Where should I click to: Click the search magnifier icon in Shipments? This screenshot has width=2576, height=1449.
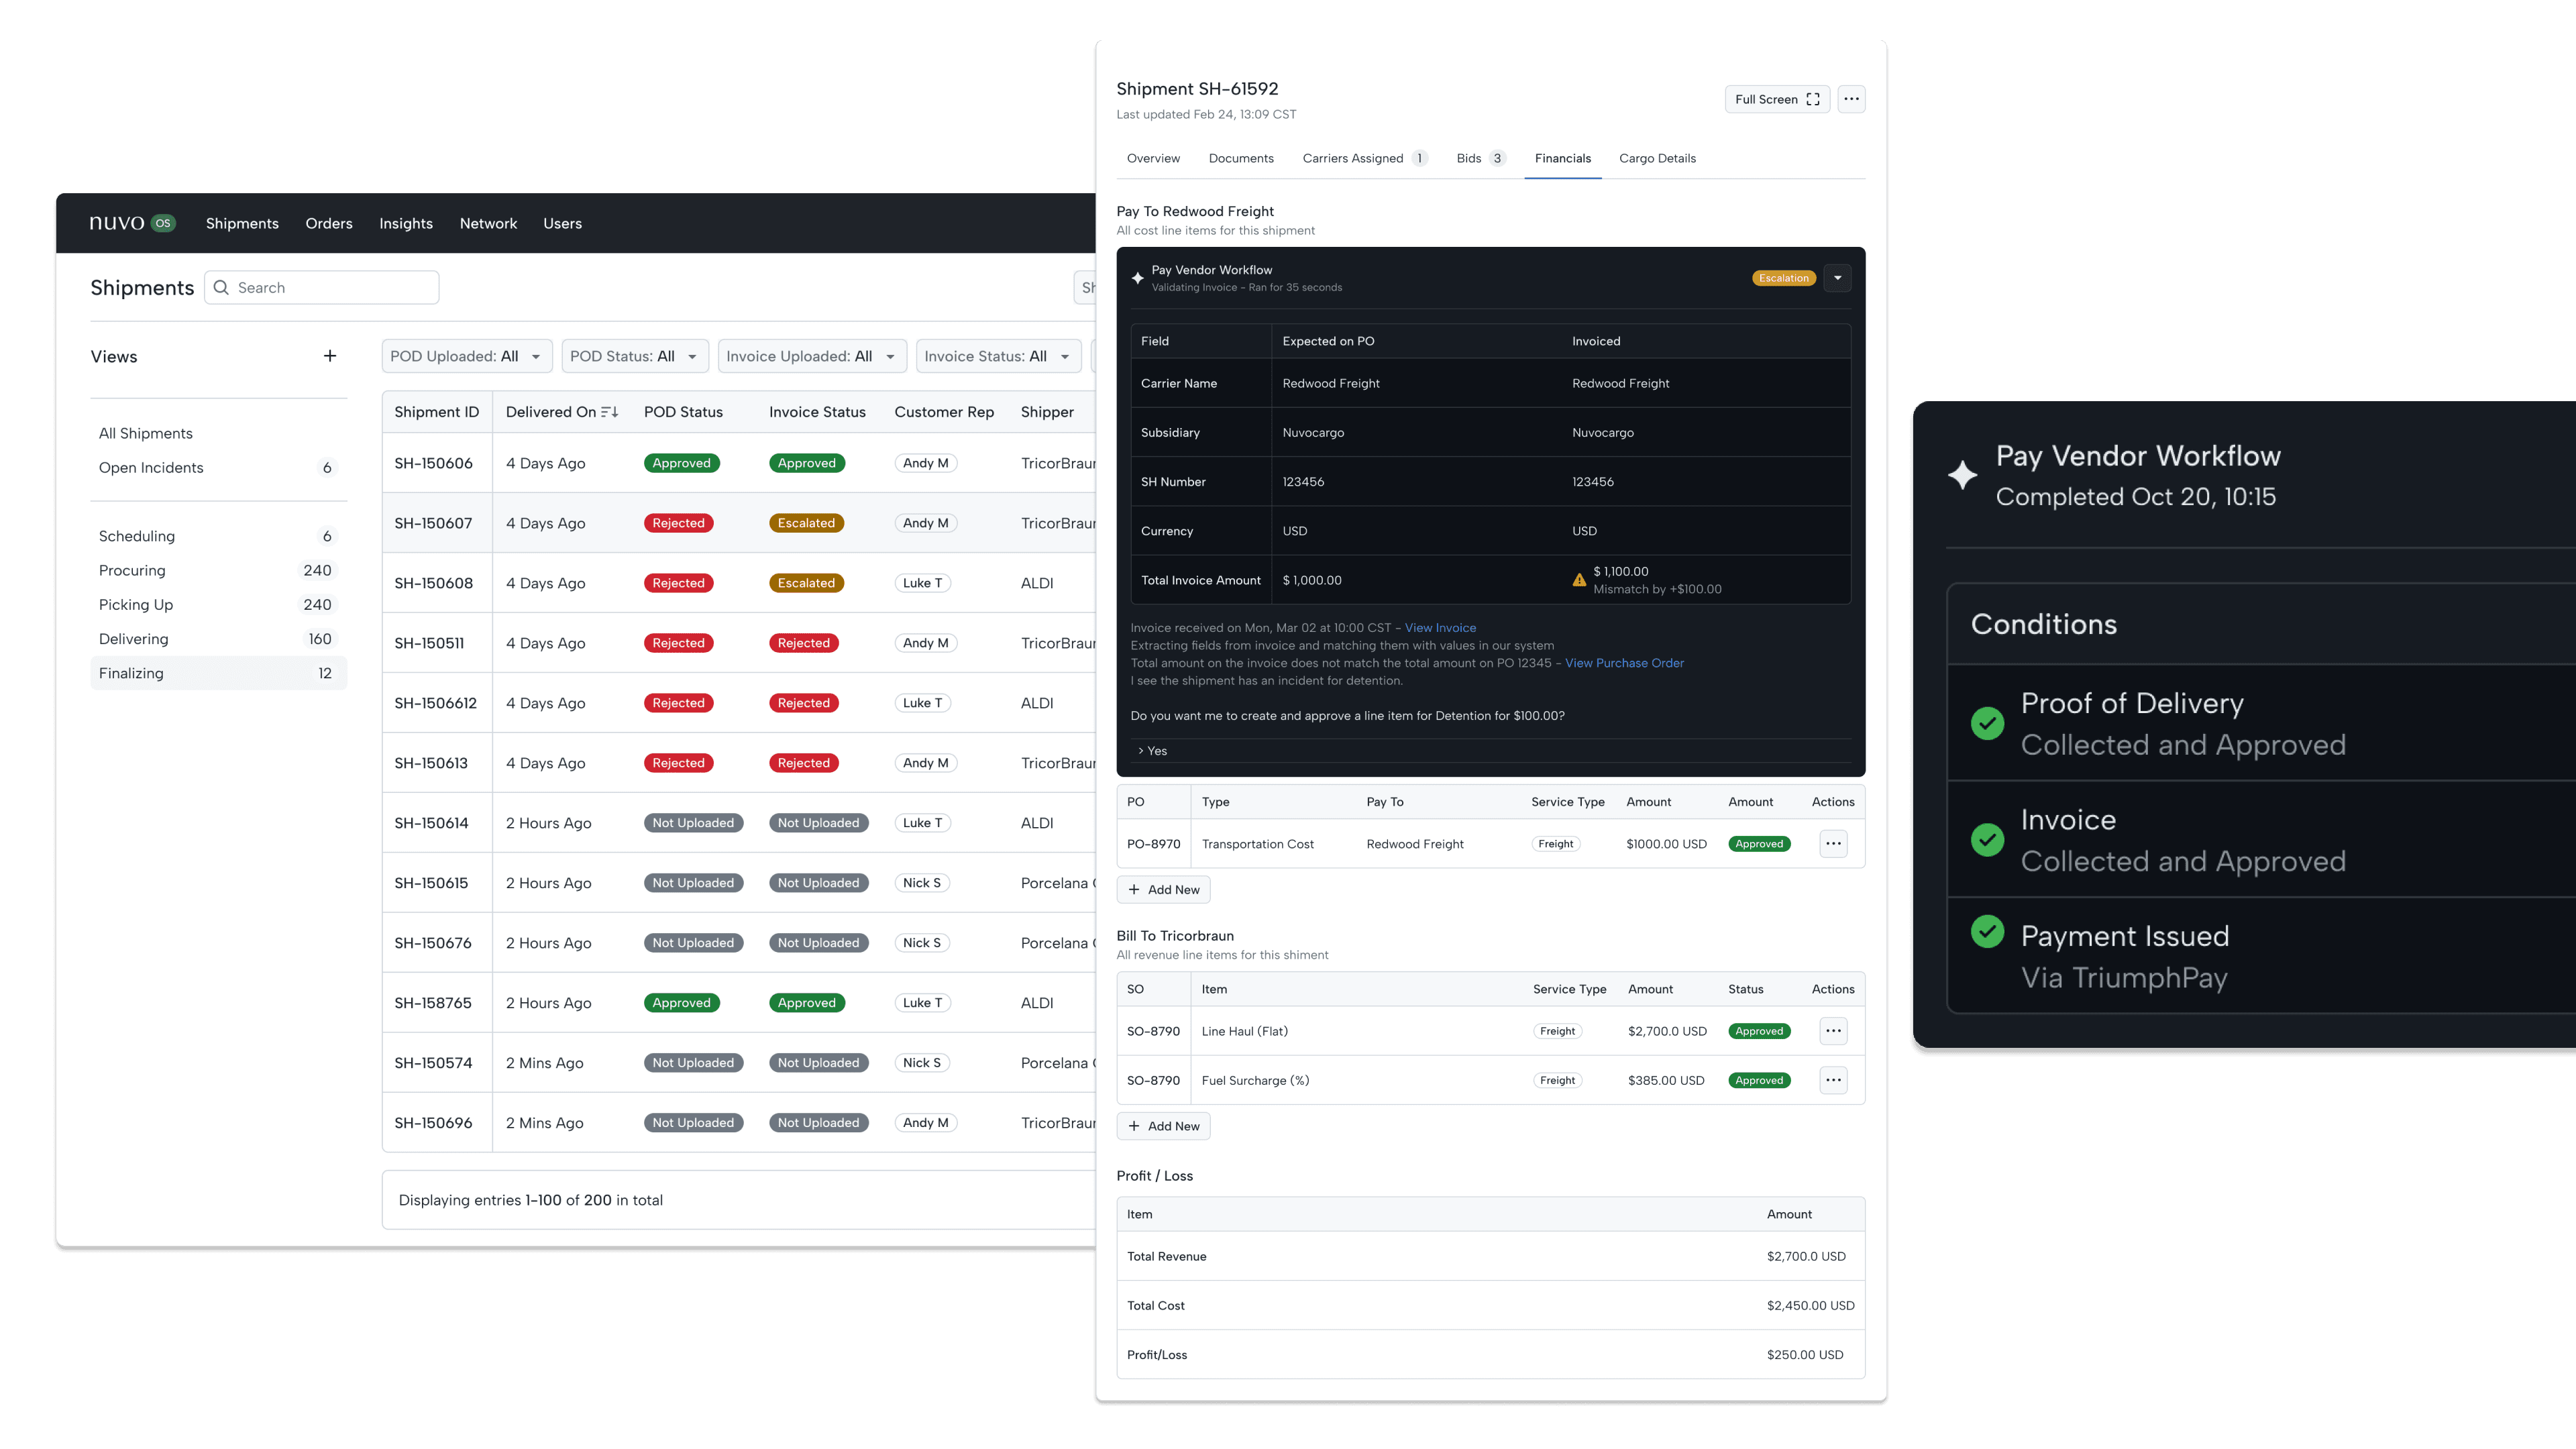(x=221, y=287)
